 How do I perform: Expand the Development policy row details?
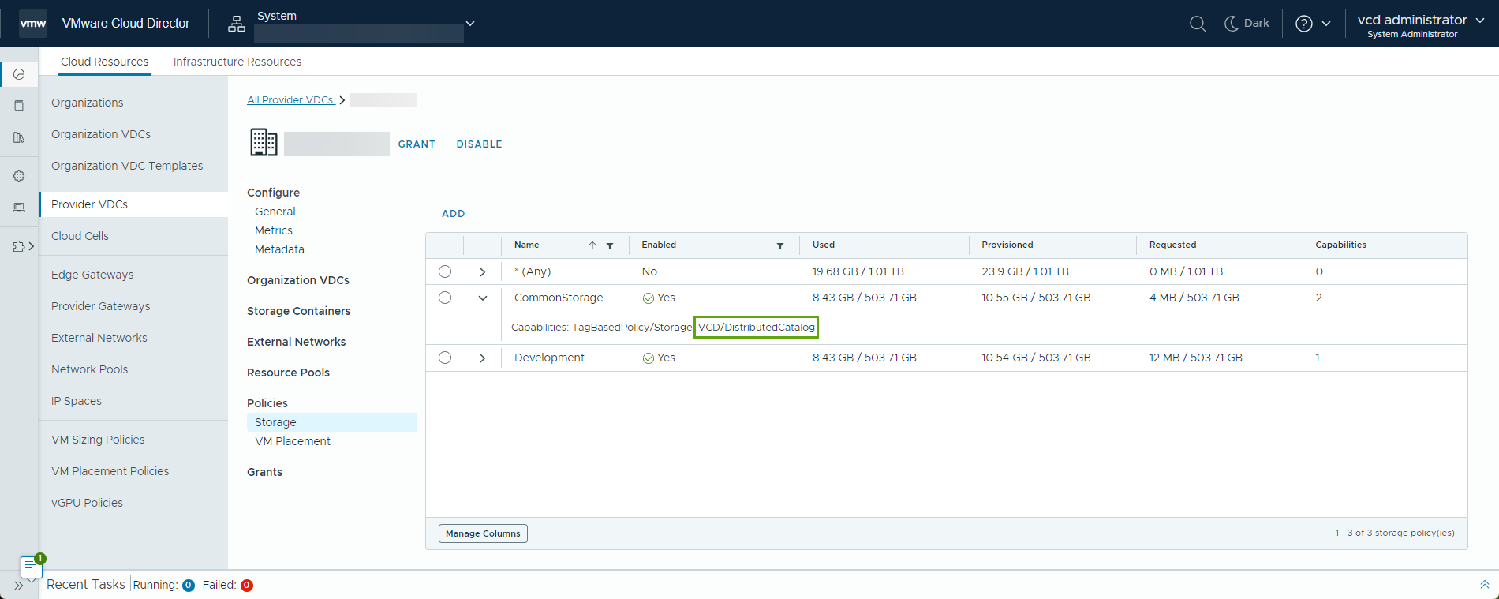click(x=483, y=358)
